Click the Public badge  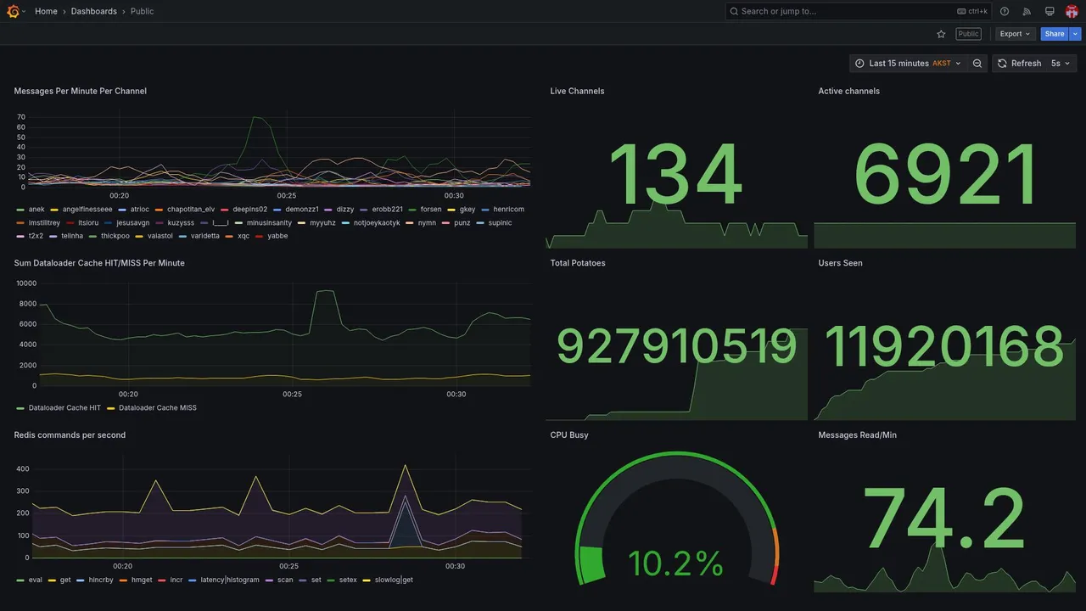pyautogui.click(x=968, y=34)
